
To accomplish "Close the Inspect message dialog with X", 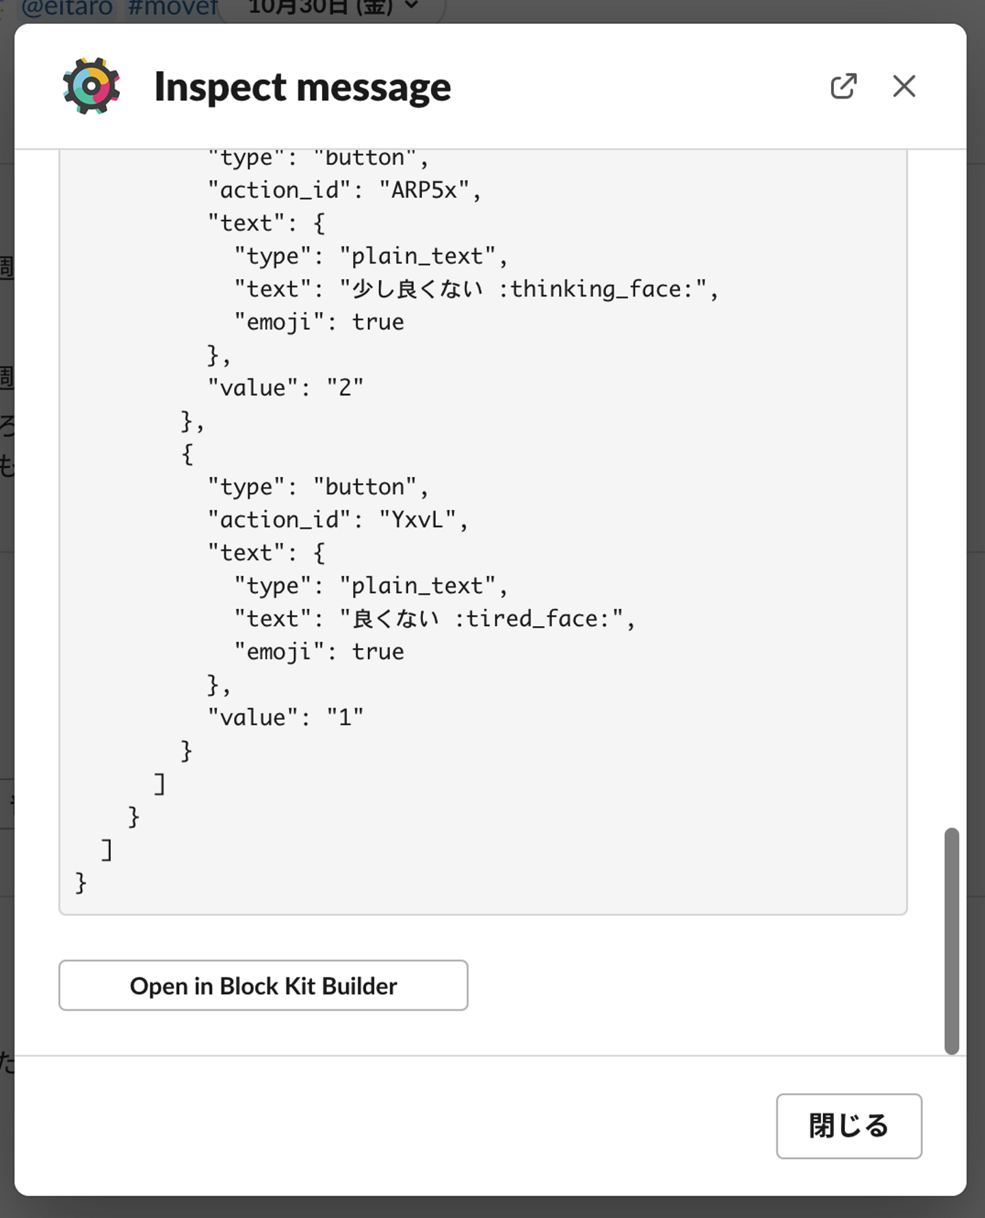I will (904, 86).
